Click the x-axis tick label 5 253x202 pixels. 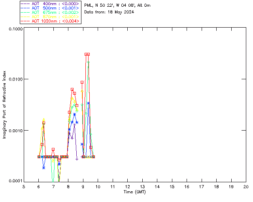(x=24, y=186)
